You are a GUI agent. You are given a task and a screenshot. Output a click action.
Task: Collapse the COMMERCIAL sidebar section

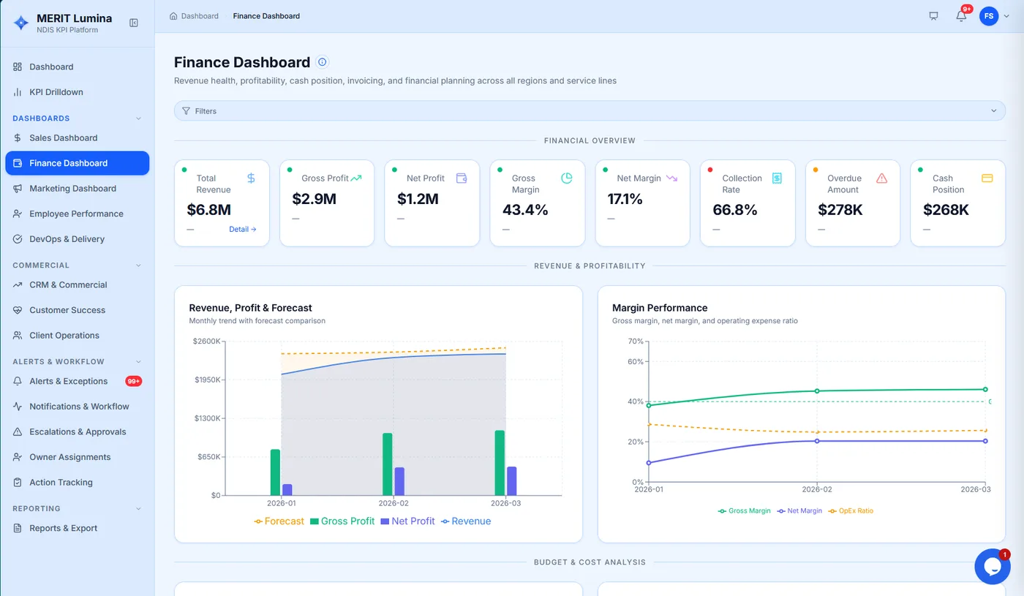point(139,265)
